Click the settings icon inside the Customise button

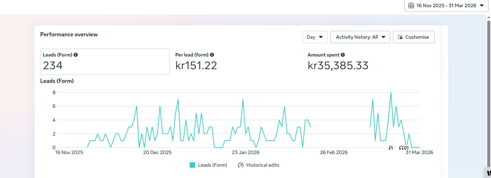(400, 37)
